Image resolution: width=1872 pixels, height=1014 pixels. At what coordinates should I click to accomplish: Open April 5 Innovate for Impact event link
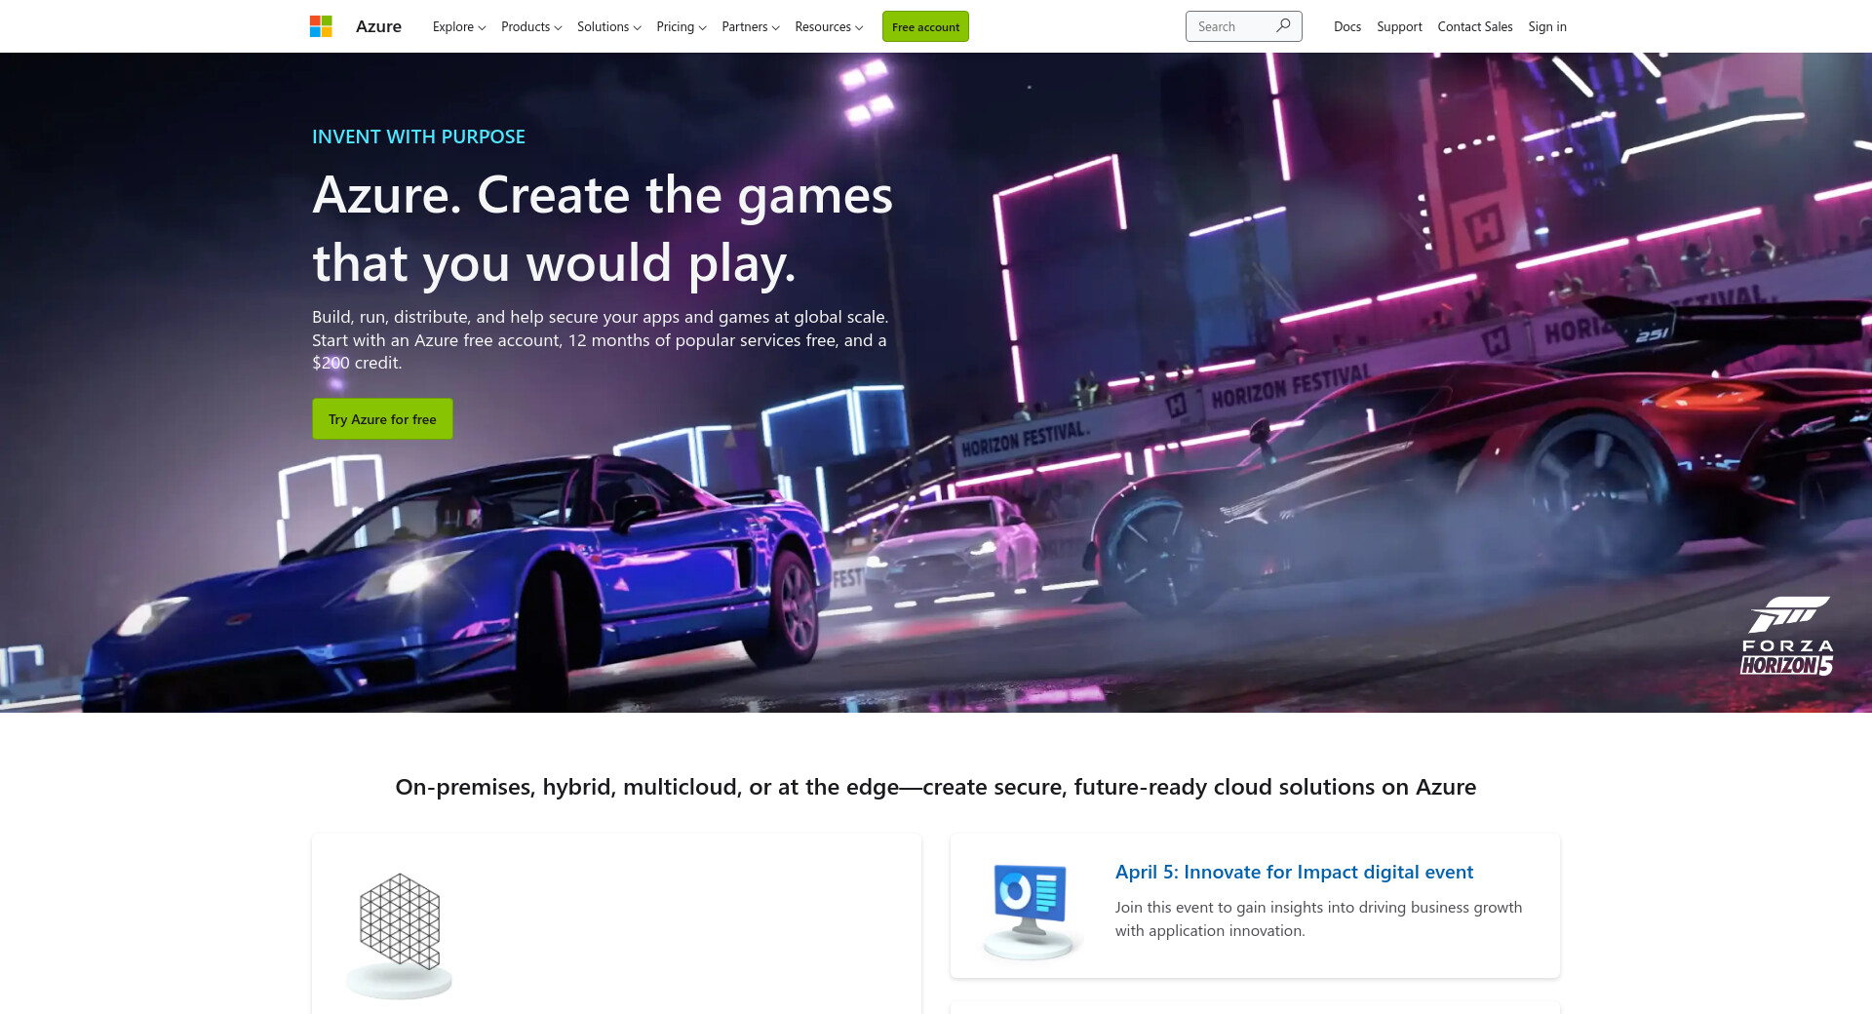[x=1294, y=872]
